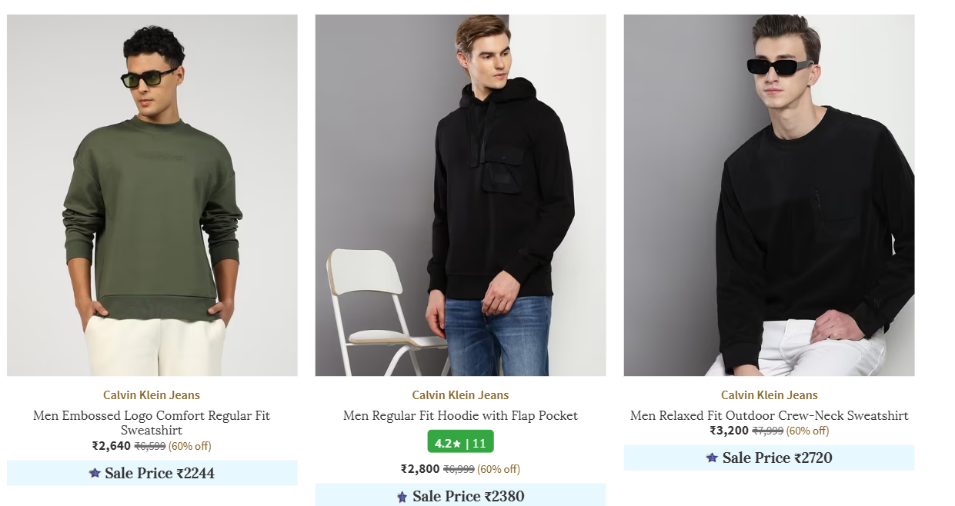Click the star icon beside Sale Price ₹2380
Image resolution: width=955 pixels, height=506 pixels.
click(x=402, y=497)
